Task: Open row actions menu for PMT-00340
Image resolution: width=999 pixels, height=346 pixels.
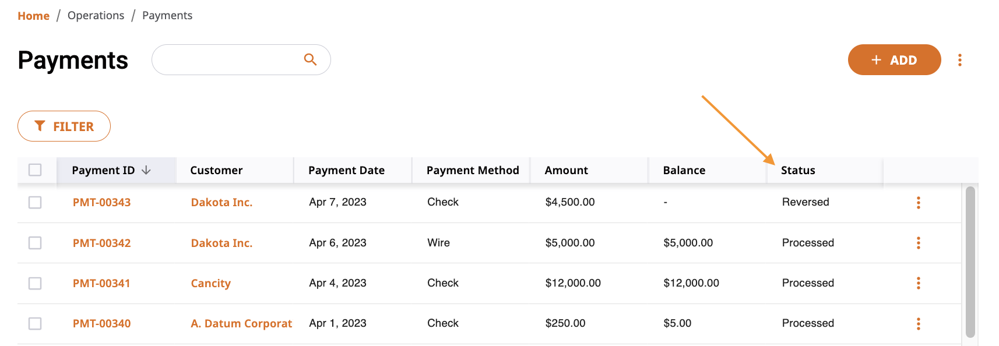Action: pos(918,324)
